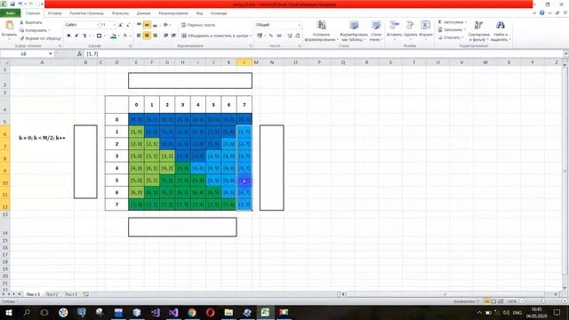The height and width of the screenshot is (320, 569).
Task: Open sheet tab Лист3
Action: pos(71,294)
